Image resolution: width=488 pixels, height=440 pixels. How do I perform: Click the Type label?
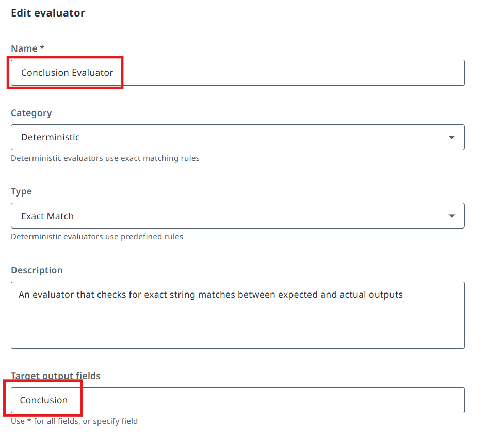point(22,191)
